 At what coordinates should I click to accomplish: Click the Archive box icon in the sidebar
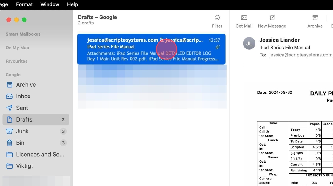[x=9, y=85]
